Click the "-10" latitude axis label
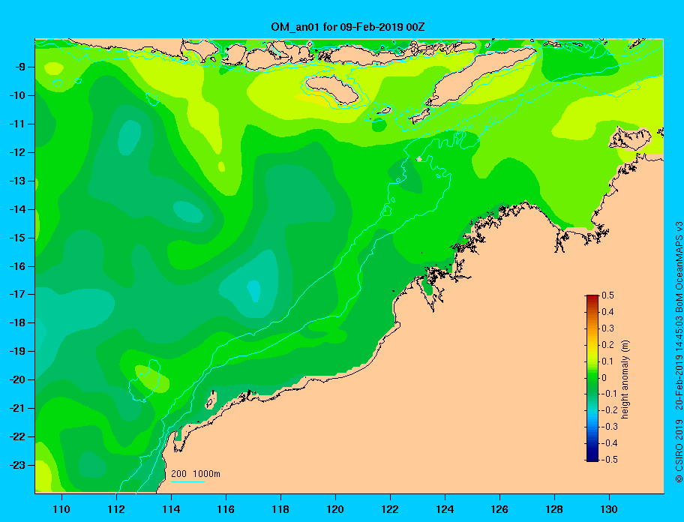684x522 pixels. (x=16, y=95)
